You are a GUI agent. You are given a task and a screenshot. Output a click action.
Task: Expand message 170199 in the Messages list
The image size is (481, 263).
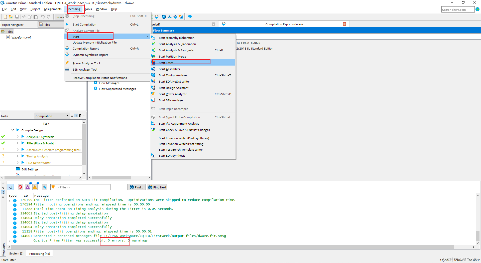10,200
